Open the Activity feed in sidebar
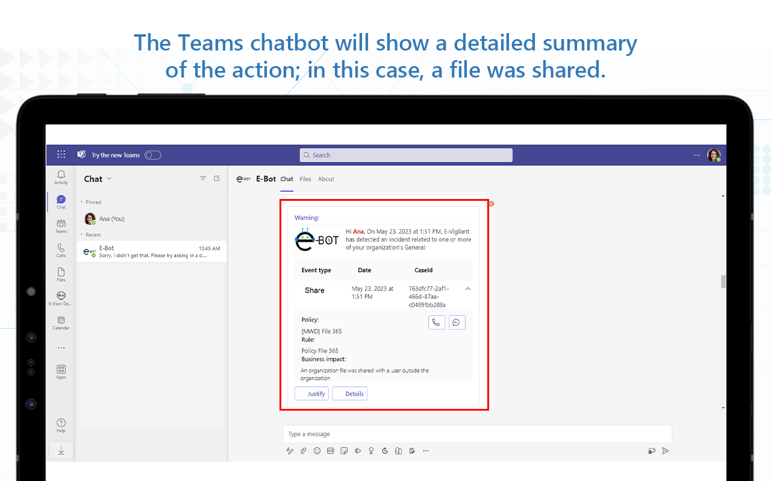The image size is (771, 481). point(61,177)
